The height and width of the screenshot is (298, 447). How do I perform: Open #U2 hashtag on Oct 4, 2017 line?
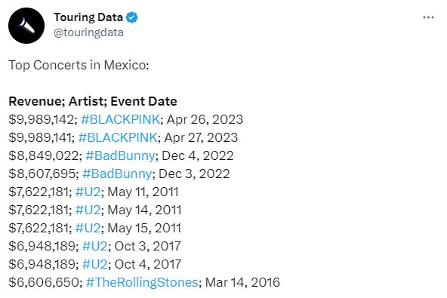click(x=94, y=264)
